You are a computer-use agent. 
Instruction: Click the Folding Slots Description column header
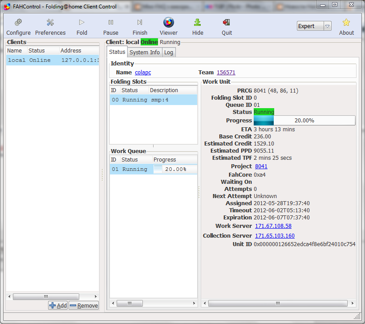click(x=173, y=90)
